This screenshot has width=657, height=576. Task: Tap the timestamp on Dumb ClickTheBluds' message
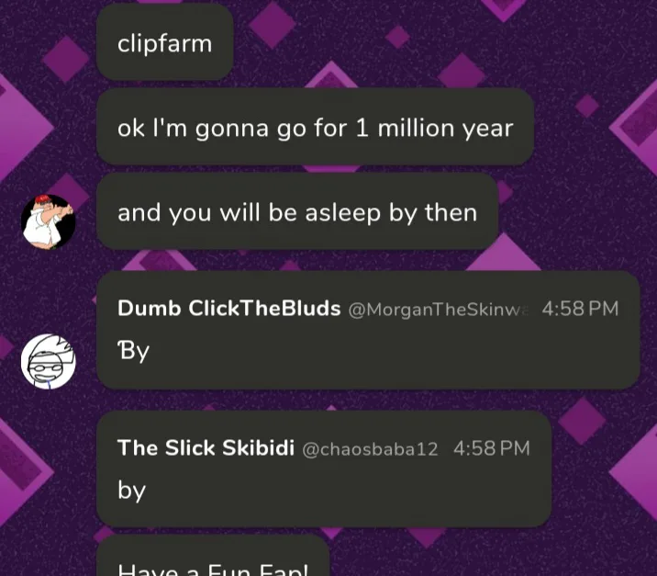click(580, 309)
